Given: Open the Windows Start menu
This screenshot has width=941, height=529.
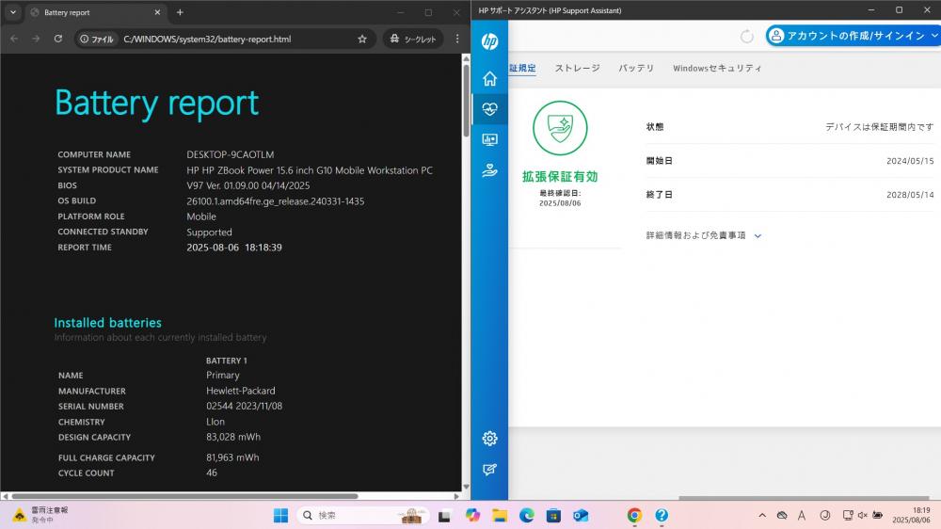Looking at the screenshot, I should [x=280, y=515].
